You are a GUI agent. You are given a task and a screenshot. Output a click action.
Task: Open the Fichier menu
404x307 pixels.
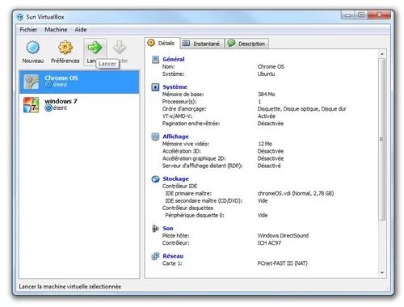[28, 30]
